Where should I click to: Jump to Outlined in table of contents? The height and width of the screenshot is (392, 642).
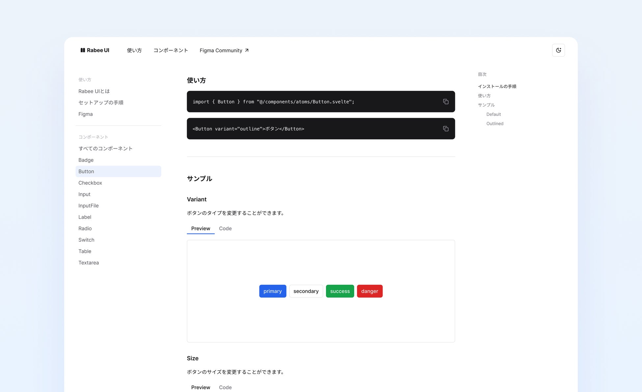[x=495, y=124]
